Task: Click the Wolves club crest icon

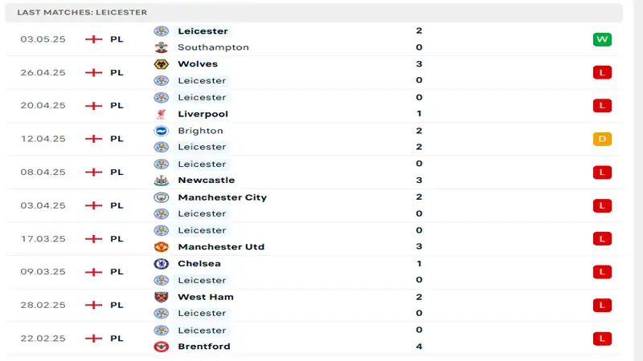Action: [162, 64]
